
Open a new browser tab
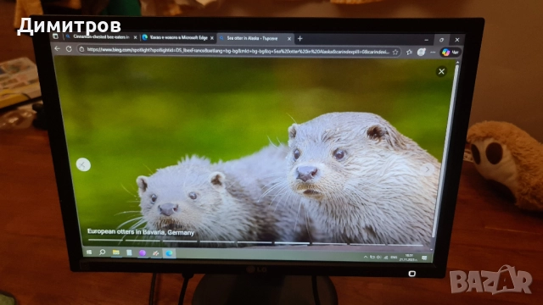[299, 39]
